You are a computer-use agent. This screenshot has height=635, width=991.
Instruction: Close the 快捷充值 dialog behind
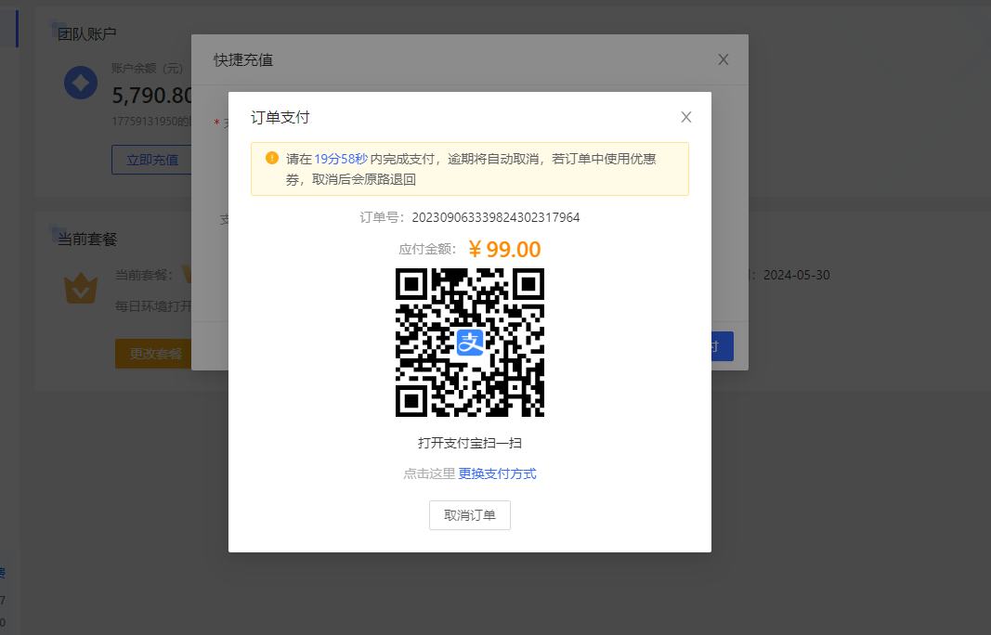click(x=723, y=59)
